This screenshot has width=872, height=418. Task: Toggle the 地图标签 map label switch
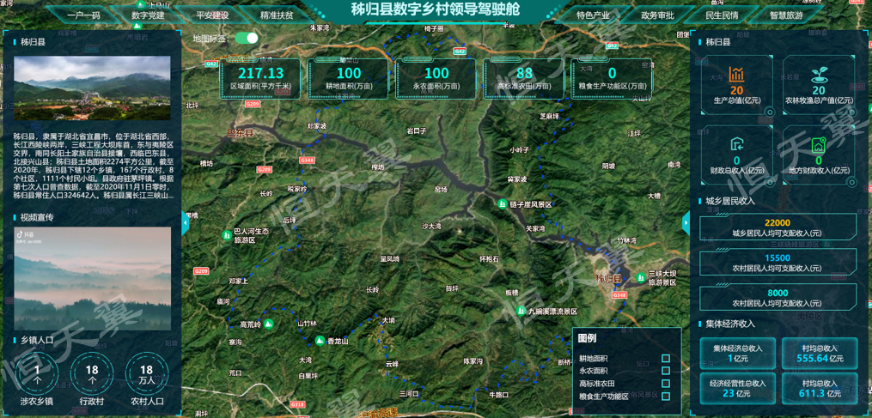[247, 38]
